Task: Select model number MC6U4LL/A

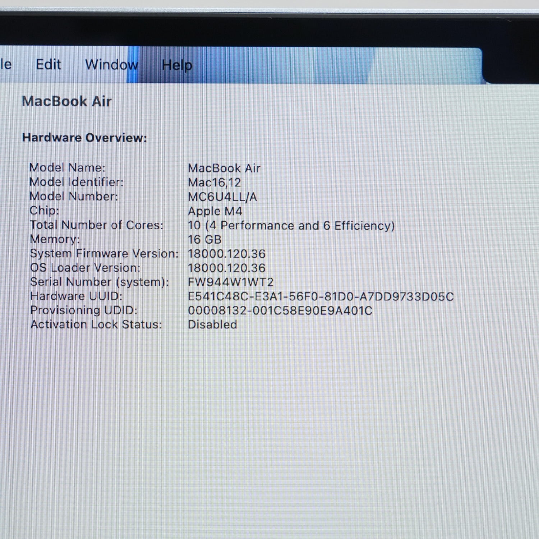Action: click(x=222, y=197)
